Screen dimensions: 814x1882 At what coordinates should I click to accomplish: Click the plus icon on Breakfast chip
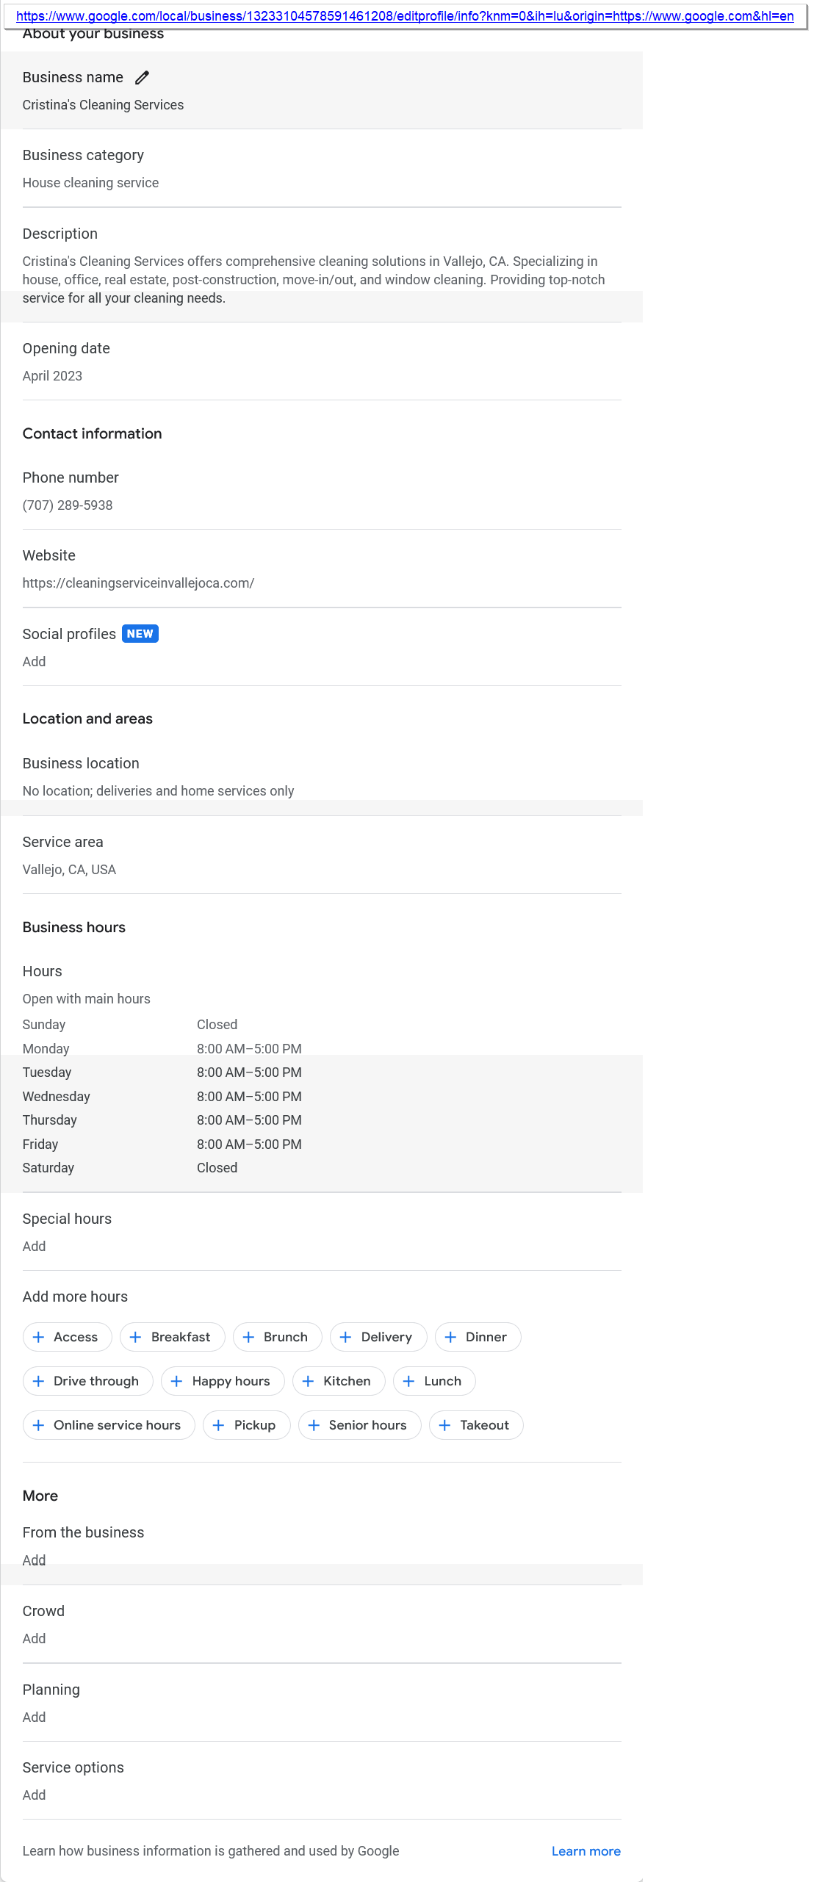pos(136,1337)
